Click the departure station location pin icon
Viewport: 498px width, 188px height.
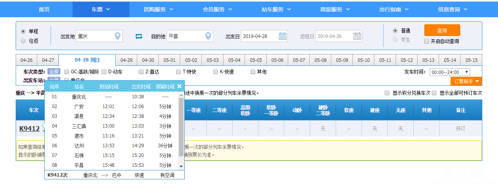coord(117,36)
